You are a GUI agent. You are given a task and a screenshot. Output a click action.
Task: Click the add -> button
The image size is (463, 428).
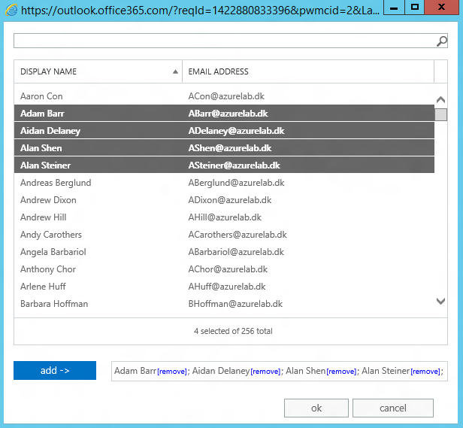coord(55,370)
